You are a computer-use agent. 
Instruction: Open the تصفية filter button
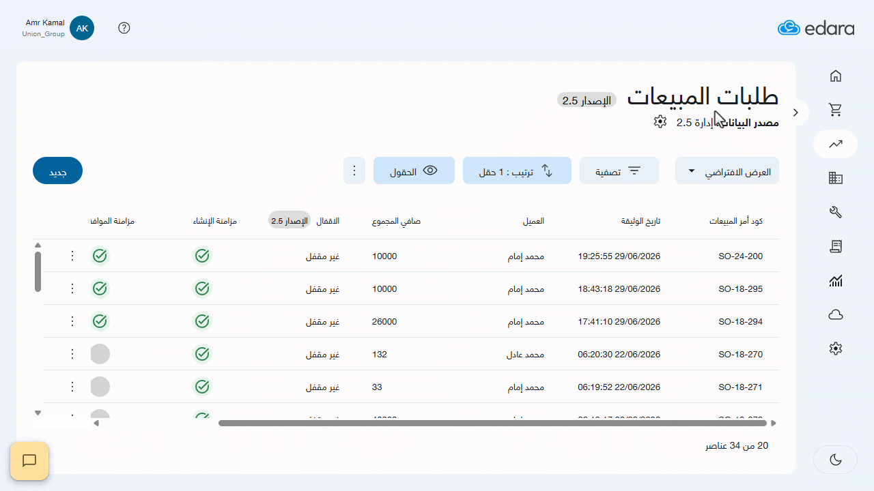tap(619, 170)
